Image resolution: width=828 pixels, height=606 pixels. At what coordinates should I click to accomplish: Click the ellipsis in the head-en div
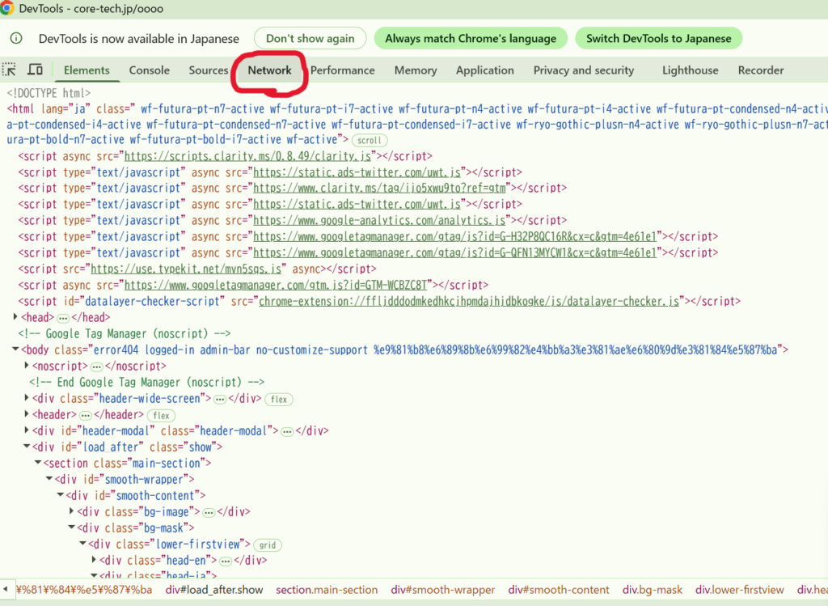click(x=225, y=561)
